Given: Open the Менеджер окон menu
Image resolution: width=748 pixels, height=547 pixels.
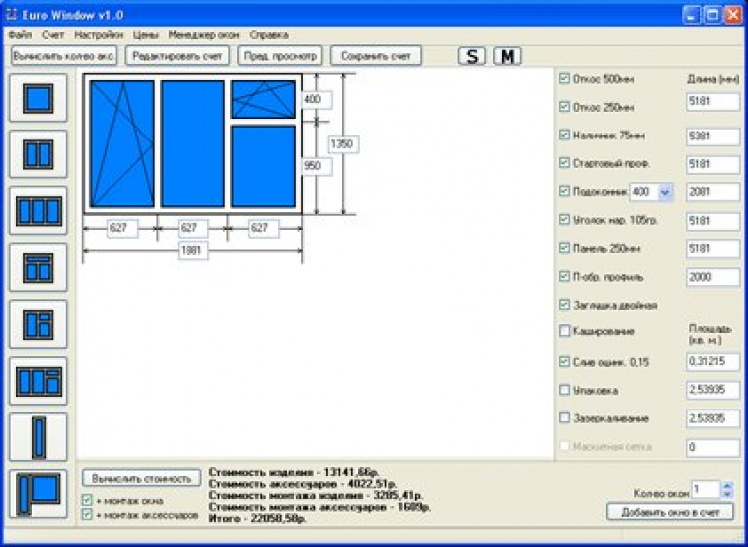Looking at the screenshot, I should (x=203, y=35).
